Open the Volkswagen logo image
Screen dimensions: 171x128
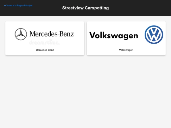pos(126,35)
